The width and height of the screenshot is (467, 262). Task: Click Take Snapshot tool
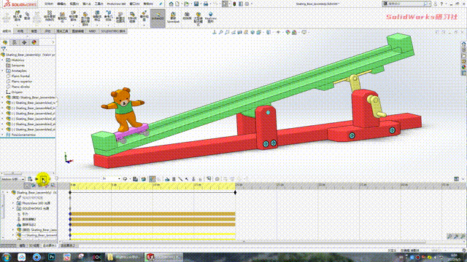(x=187, y=16)
